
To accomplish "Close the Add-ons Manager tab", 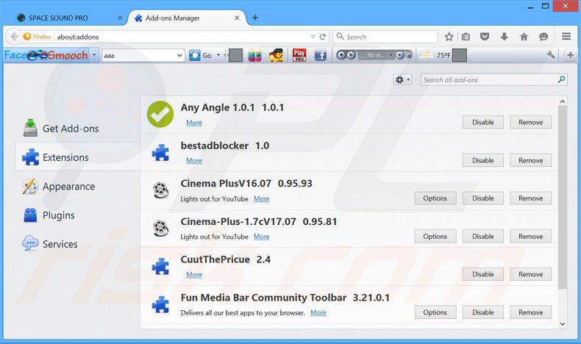I will pos(237,18).
